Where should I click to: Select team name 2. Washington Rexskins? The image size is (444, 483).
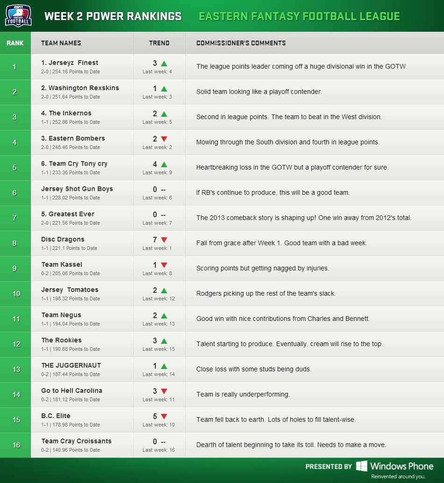coord(80,88)
